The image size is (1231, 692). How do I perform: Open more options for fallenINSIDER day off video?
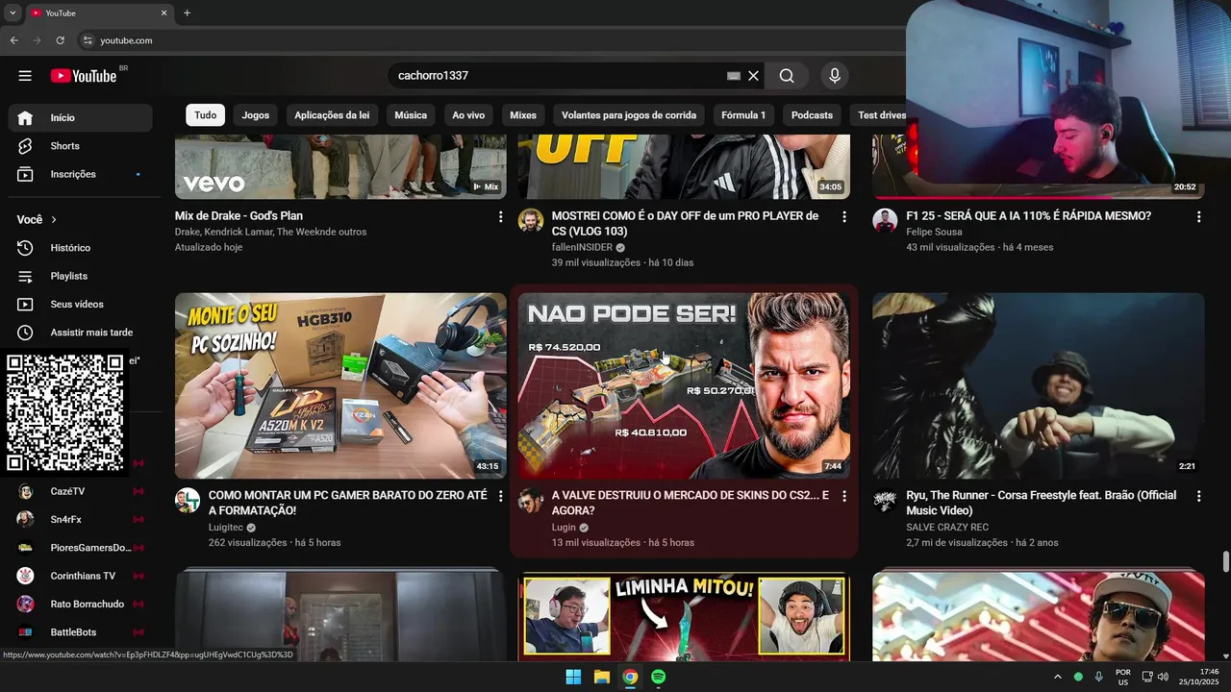(844, 217)
